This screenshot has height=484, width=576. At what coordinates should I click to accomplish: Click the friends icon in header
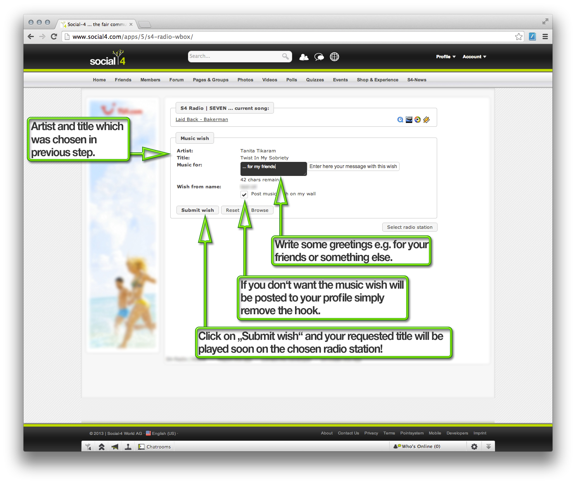tap(304, 57)
